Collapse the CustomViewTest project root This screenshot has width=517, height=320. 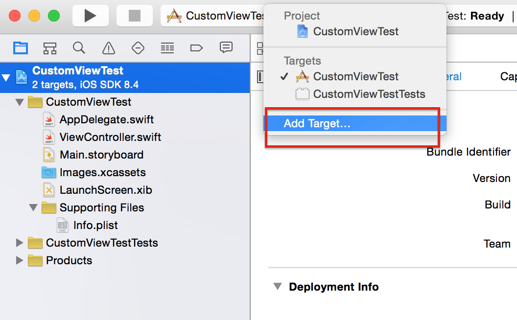[x=6, y=78]
